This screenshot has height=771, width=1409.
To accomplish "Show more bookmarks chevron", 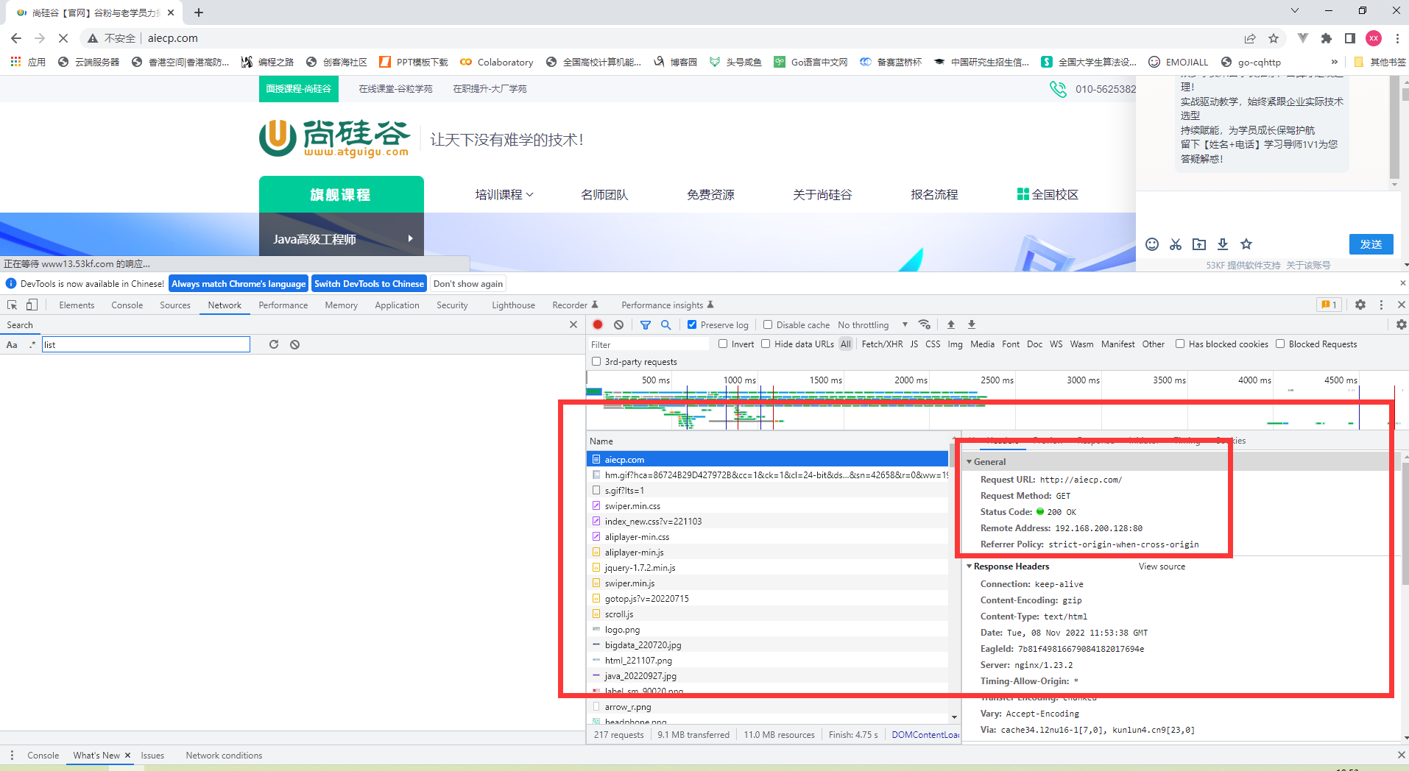I will tap(1334, 62).
